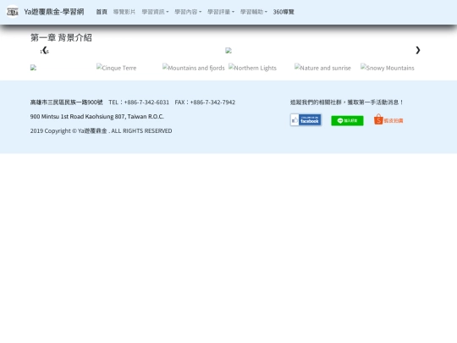Click the site logo in the navbar
The width and height of the screenshot is (457, 343).
pyautogui.click(x=13, y=12)
